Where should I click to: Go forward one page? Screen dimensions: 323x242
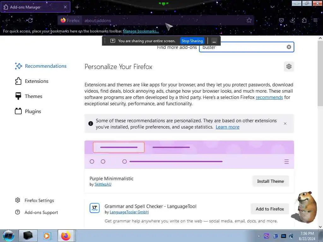(19, 20)
